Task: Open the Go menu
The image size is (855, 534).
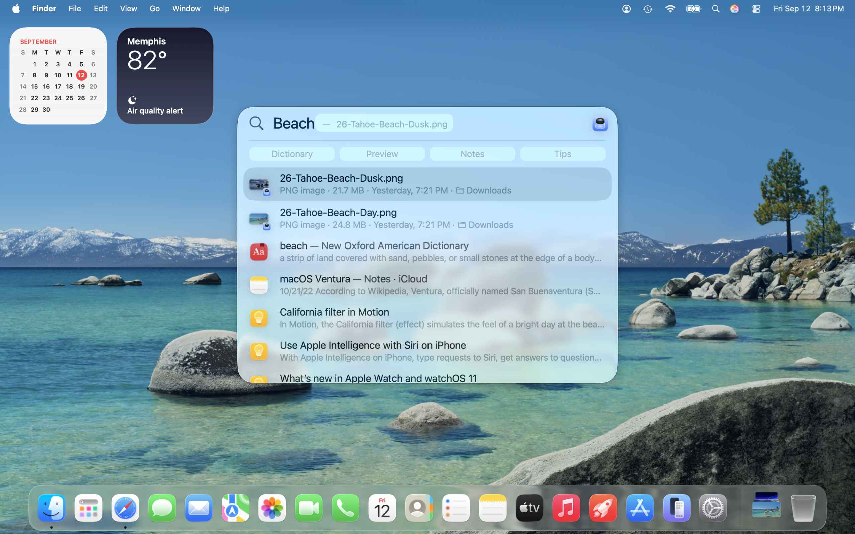Action: tap(154, 8)
